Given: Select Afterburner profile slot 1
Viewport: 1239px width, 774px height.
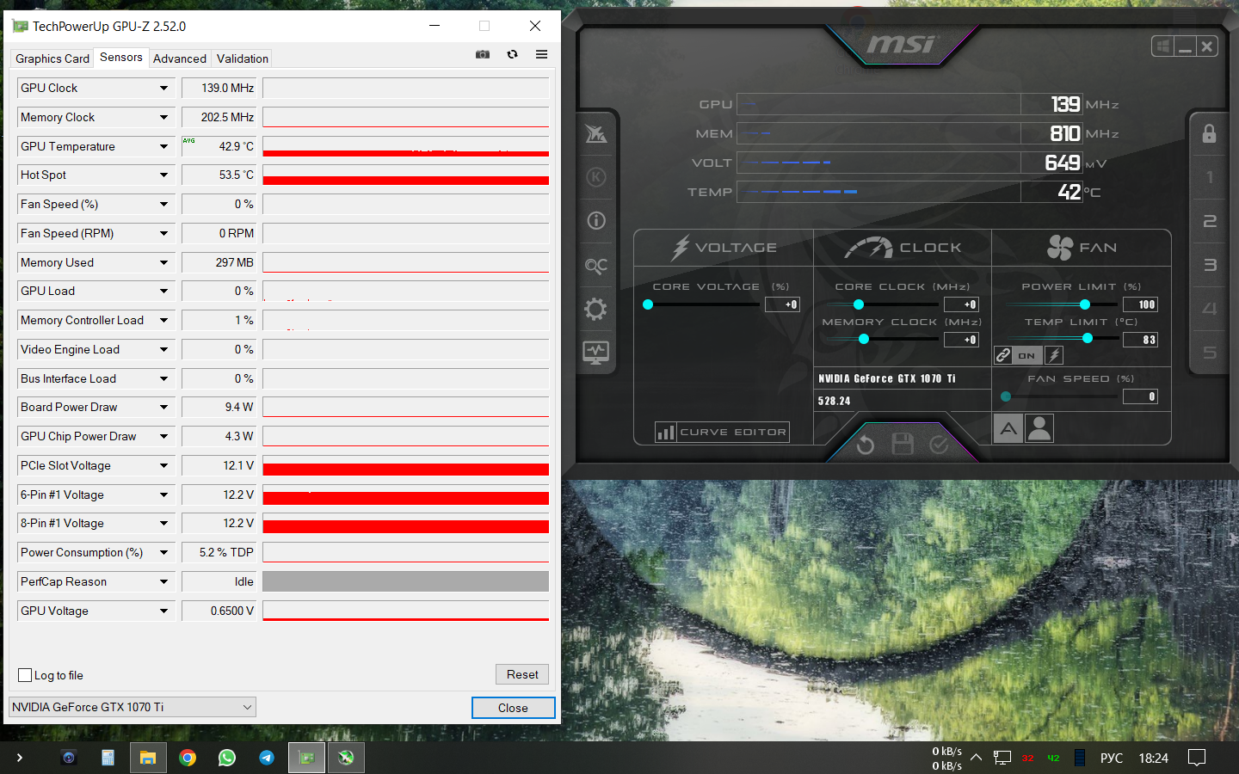Looking at the screenshot, I should point(1210,177).
